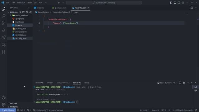Click the command center search box
Image resolution: width=199 pixels, height=112 pixels.
[x=104, y=3]
